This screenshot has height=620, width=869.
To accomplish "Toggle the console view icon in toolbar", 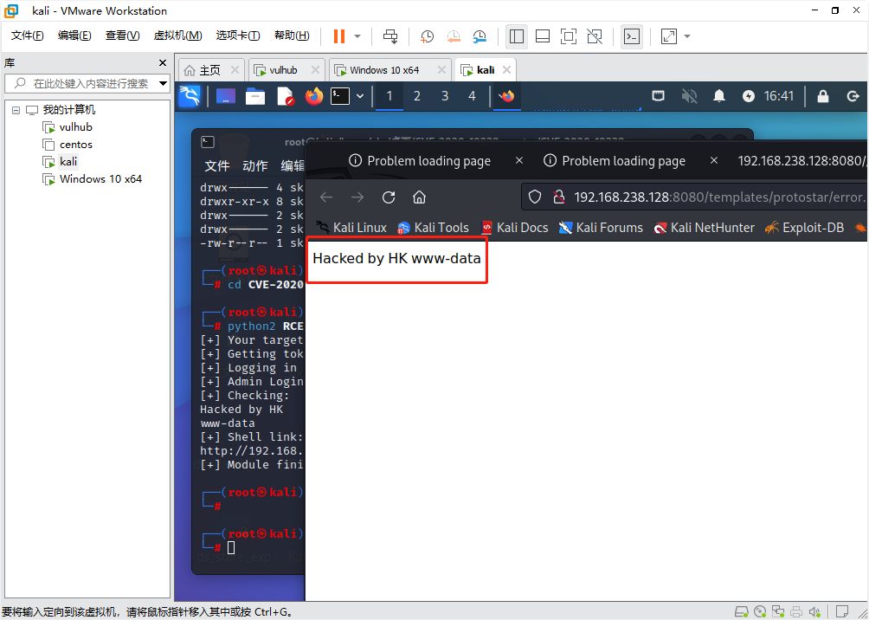I will (x=631, y=36).
